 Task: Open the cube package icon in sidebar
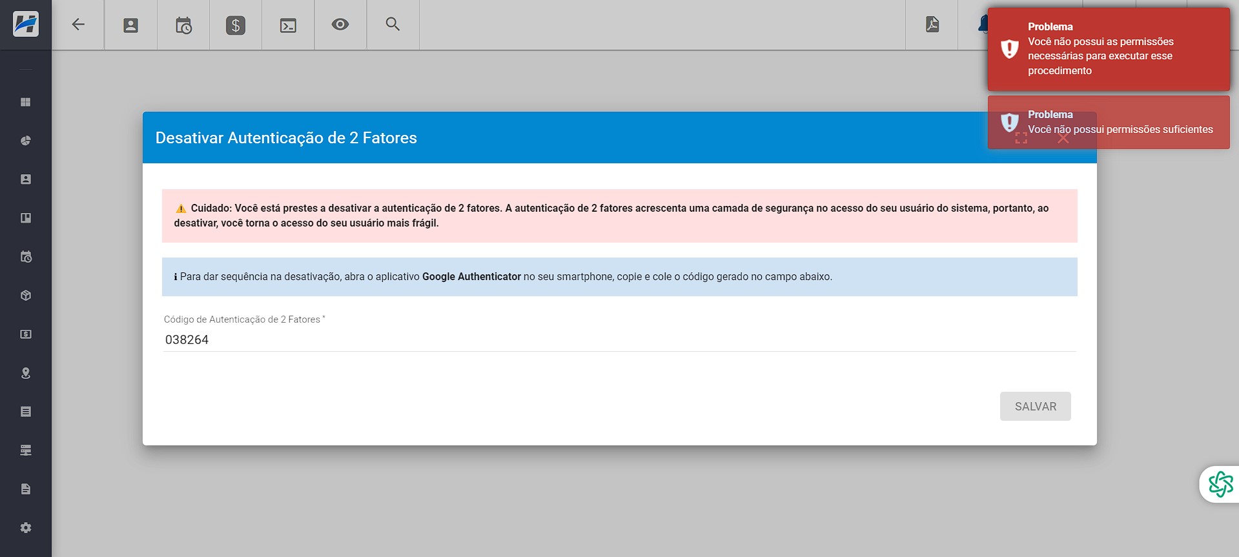coord(26,296)
